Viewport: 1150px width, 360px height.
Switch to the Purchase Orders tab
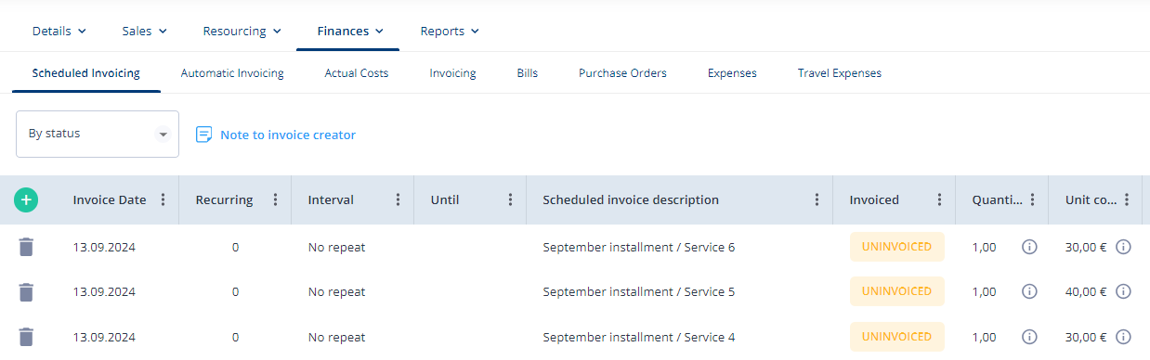pos(622,72)
